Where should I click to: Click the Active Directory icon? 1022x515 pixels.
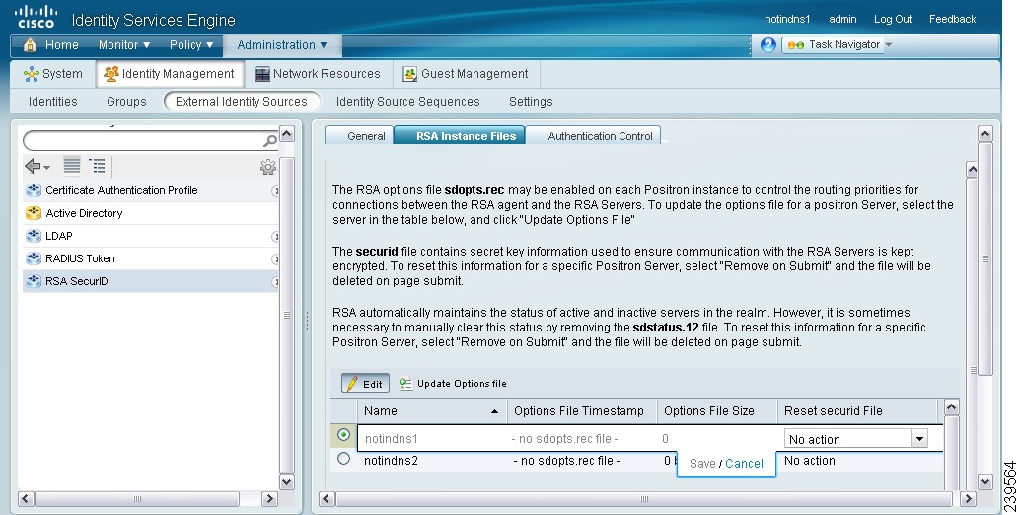point(34,213)
